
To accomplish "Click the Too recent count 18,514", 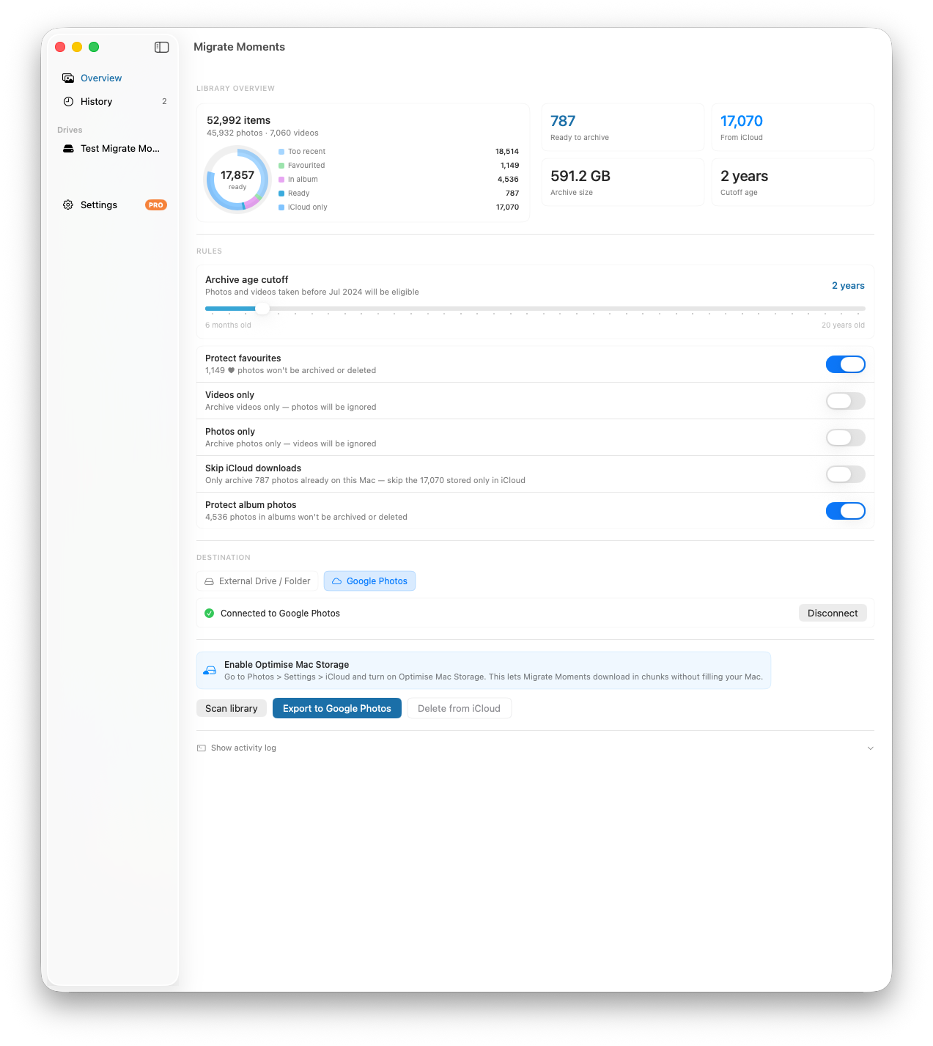I will click(507, 152).
